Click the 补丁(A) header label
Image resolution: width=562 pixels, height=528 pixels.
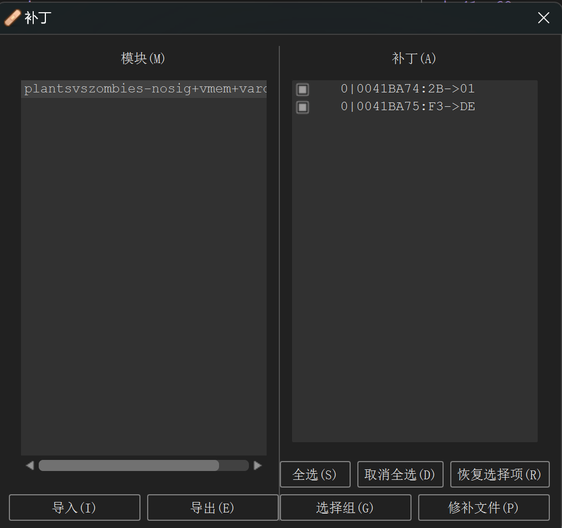[414, 59]
